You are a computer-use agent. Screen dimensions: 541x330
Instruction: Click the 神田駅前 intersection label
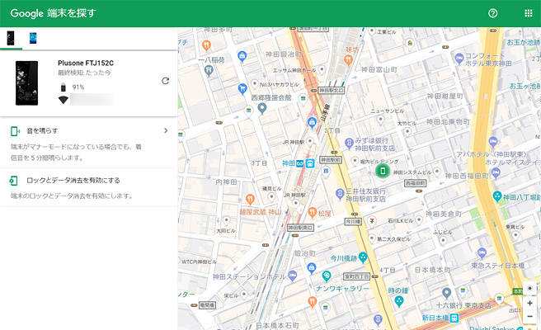[331, 160]
